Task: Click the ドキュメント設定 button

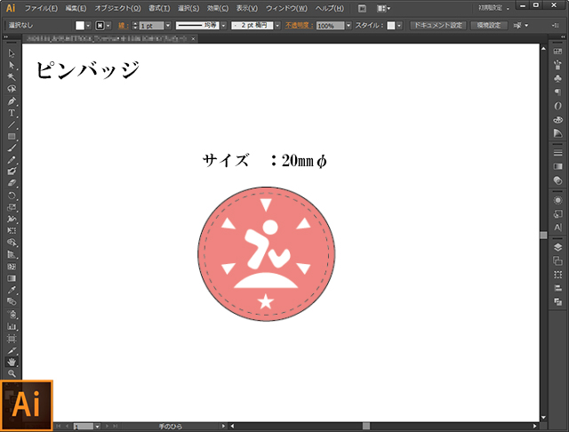Action: (437, 26)
